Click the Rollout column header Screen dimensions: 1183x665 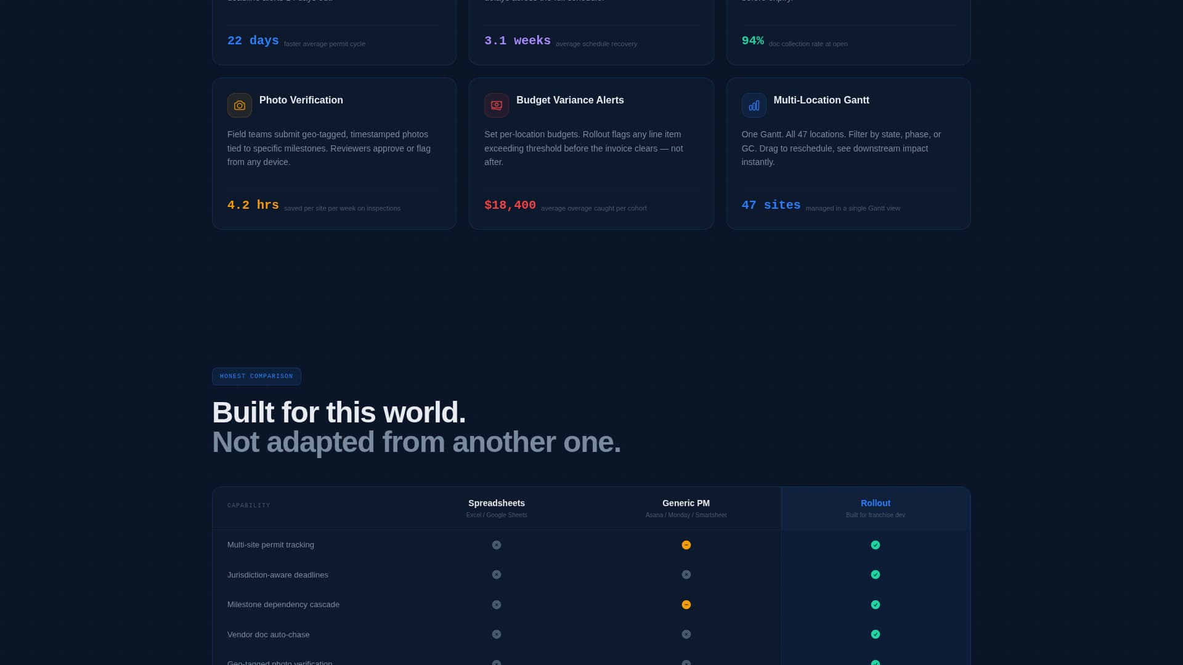[x=876, y=503]
